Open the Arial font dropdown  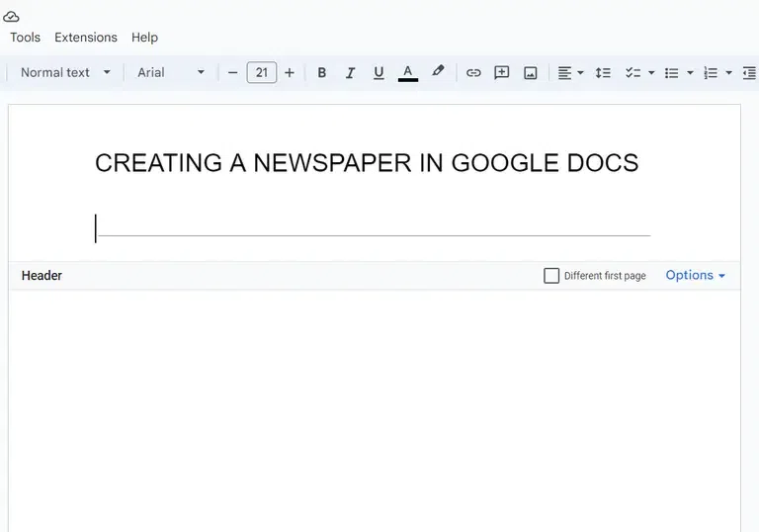coord(171,72)
